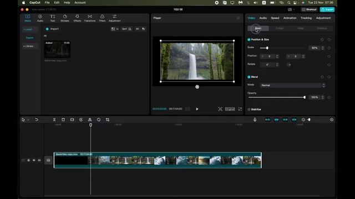Click the Mirror flip icon

90,120
